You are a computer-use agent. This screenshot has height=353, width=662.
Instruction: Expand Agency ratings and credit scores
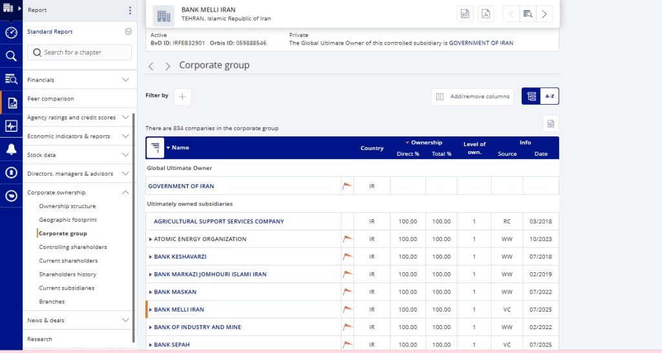[125, 118]
